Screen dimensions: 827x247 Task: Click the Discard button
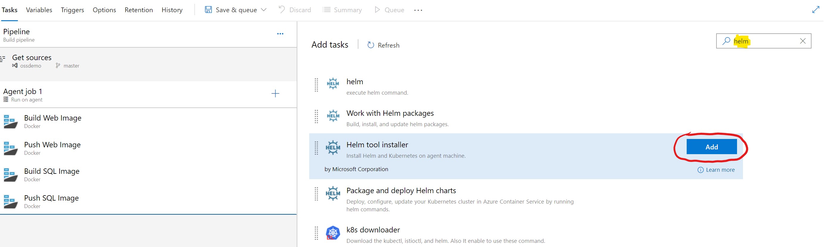click(295, 10)
